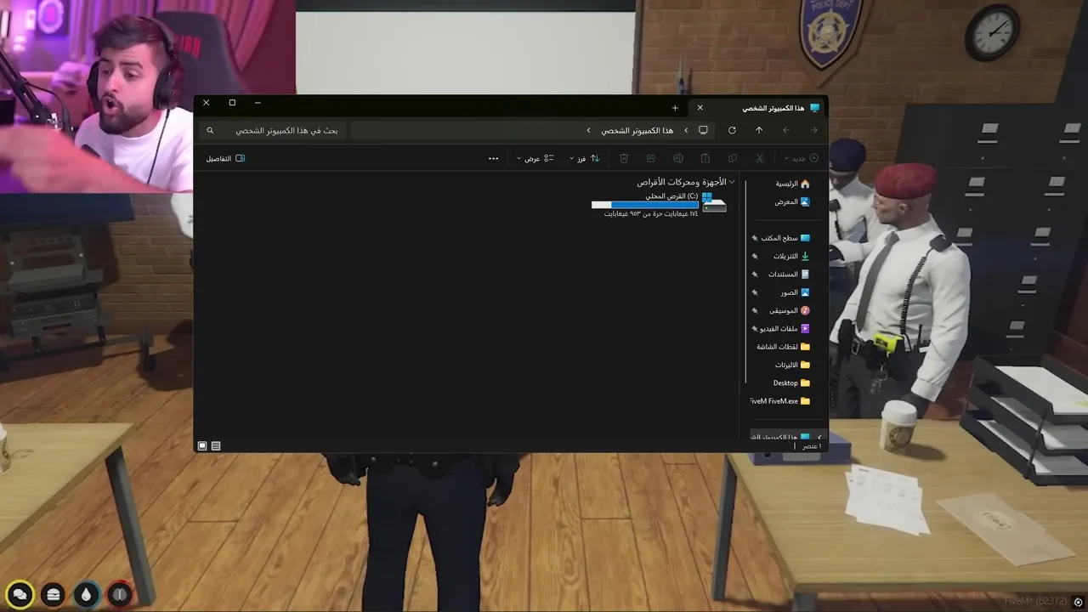This screenshot has width=1088, height=612.
Task: Click the navigation pane vertical scrollbar
Action: (x=745, y=280)
